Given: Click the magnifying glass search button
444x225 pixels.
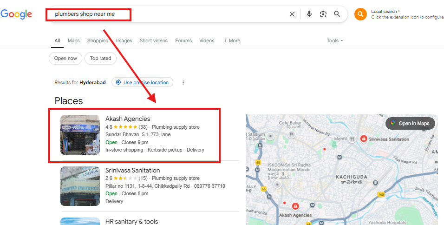Looking at the screenshot, I should (337, 14).
